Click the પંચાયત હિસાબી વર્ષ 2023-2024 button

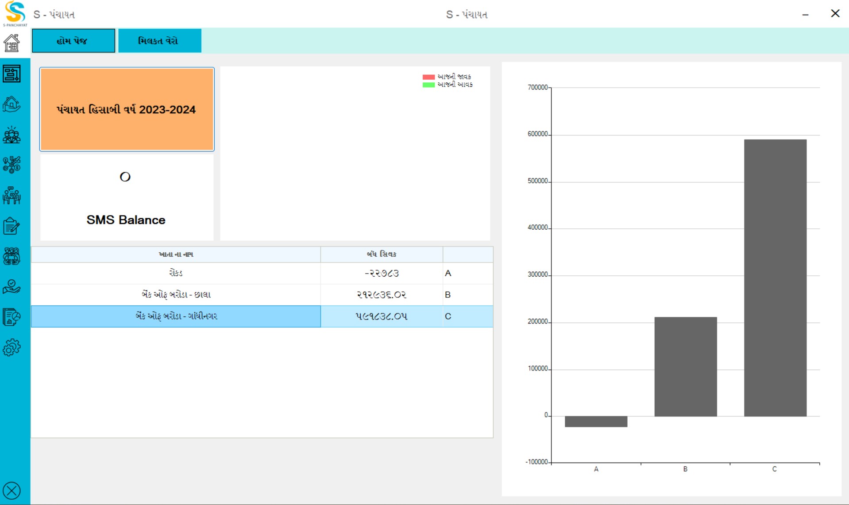pos(127,109)
